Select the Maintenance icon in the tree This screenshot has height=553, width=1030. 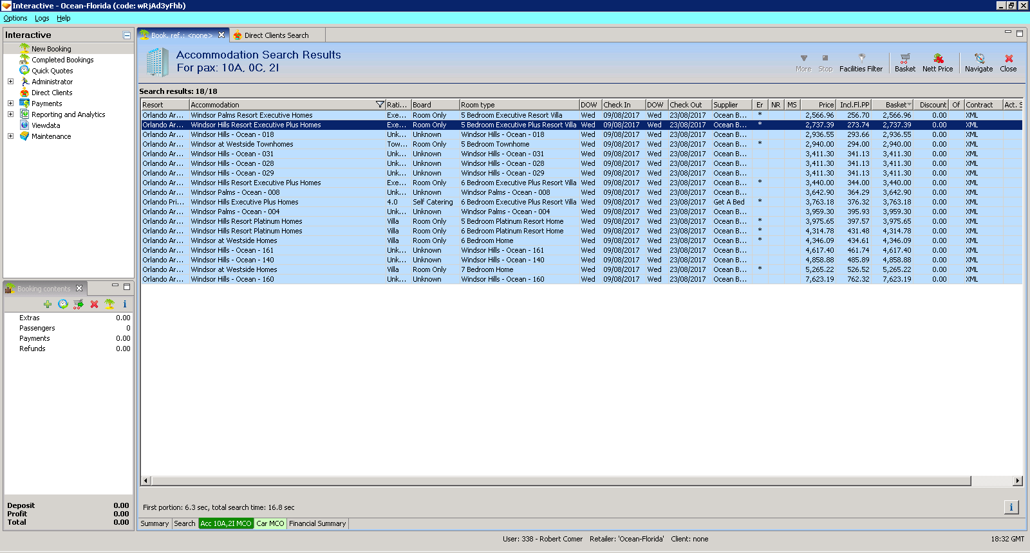pos(24,136)
